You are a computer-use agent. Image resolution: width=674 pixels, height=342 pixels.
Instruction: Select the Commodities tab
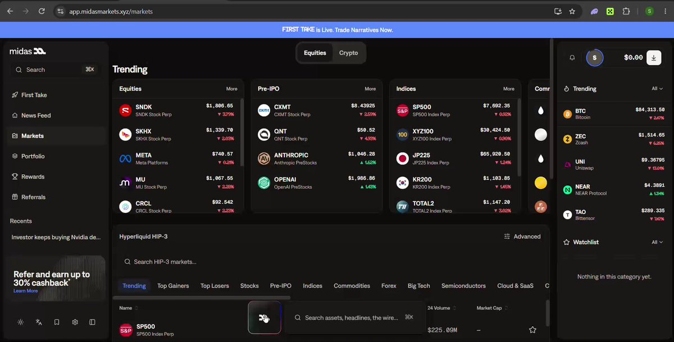point(352,286)
